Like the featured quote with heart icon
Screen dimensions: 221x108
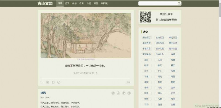[42, 82]
